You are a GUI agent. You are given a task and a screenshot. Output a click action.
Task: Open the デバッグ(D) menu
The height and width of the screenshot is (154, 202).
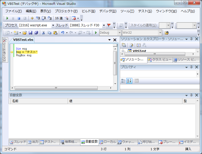point(108,11)
